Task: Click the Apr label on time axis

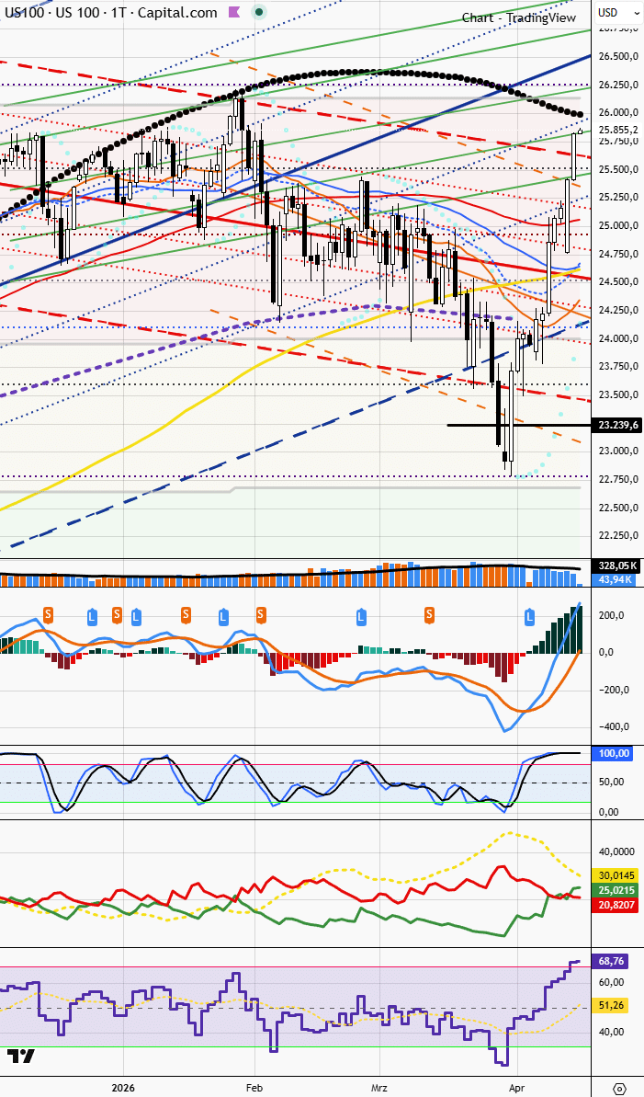Action: [516, 1088]
